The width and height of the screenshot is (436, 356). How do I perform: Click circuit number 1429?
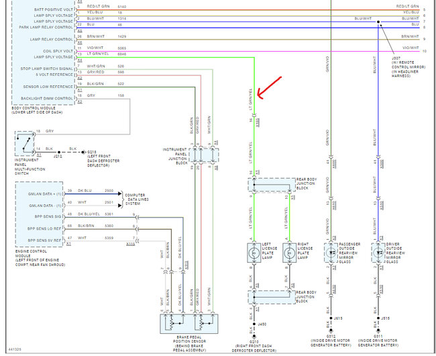pos(122,36)
